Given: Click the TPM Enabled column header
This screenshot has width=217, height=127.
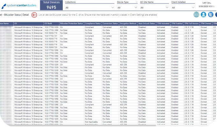Looking at the screenshot, I should click(x=177, y=23).
